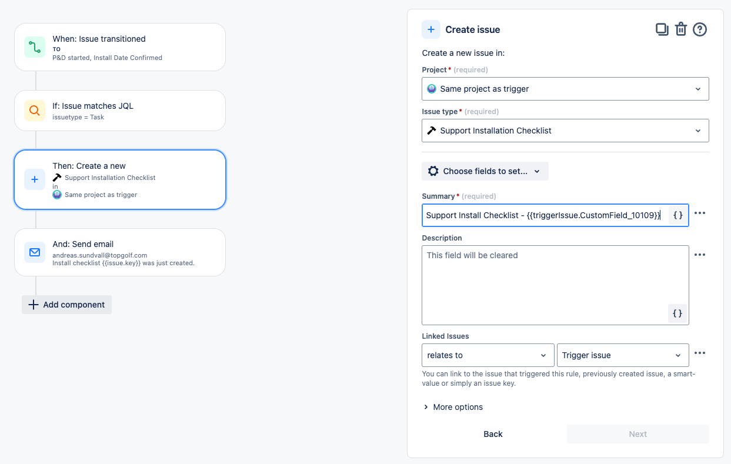Image resolution: width=731 pixels, height=464 pixels.
Task: Duplicate the Create issue component
Action: (662, 29)
